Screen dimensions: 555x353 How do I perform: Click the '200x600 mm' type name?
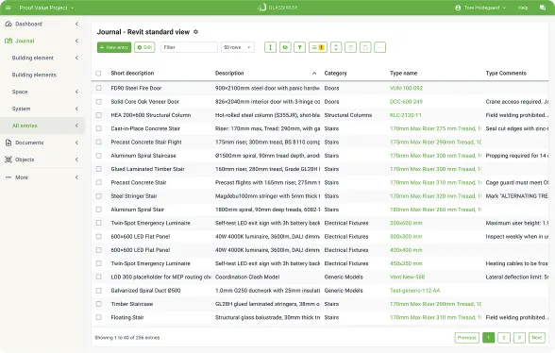click(406, 223)
